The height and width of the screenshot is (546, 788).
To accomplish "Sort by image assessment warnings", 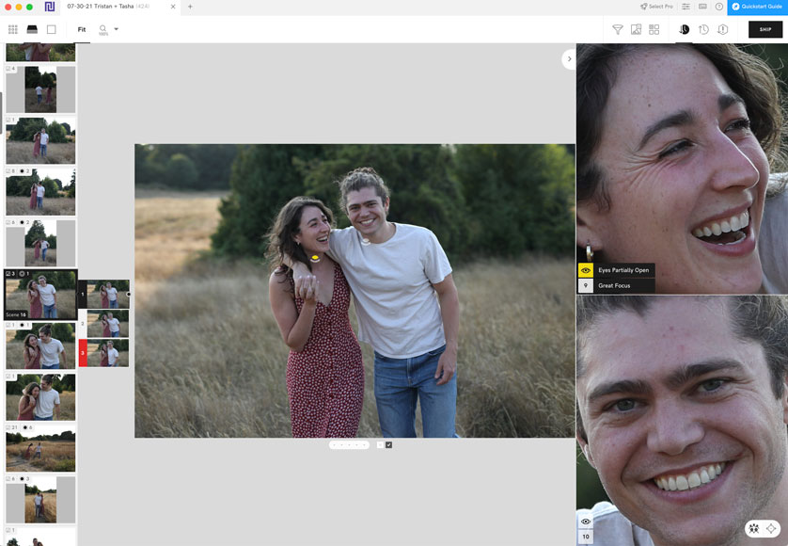I will coord(723,30).
